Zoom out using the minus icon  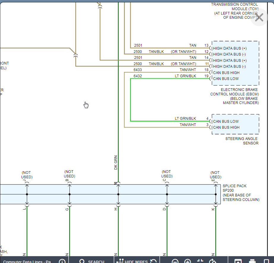(x=175, y=261)
